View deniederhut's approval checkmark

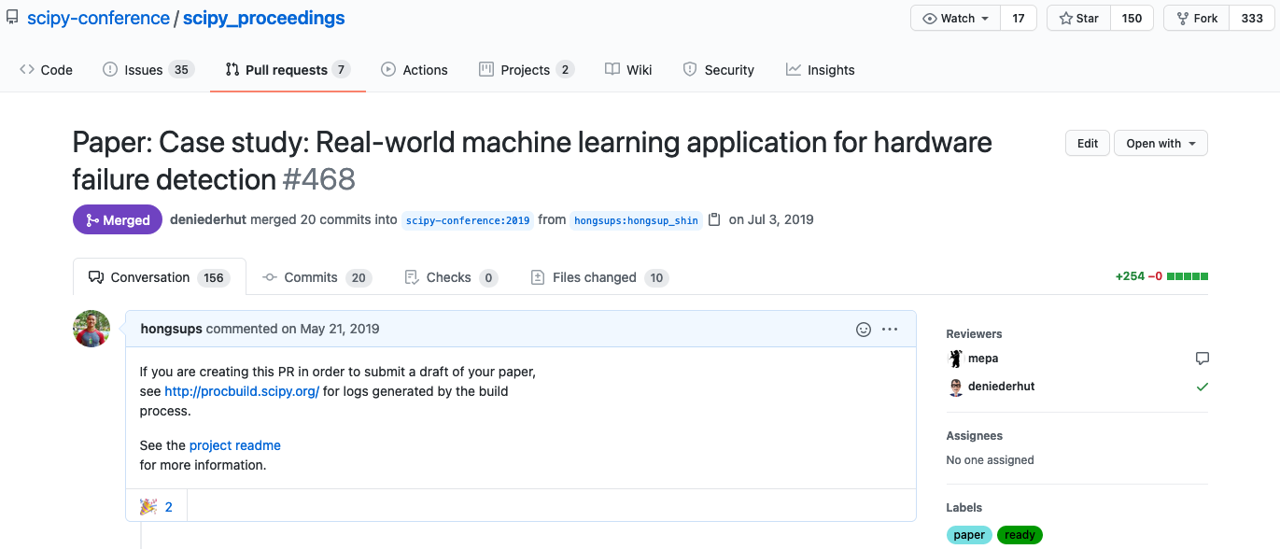pyautogui.click(x=1202, y=387)
